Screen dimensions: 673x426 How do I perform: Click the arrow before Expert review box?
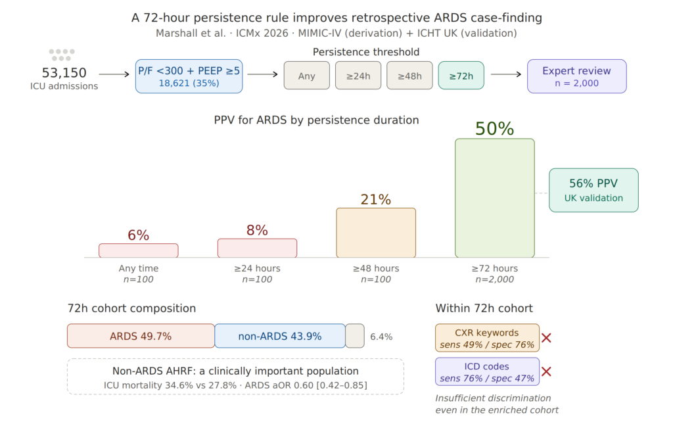[x=506, y=74]
